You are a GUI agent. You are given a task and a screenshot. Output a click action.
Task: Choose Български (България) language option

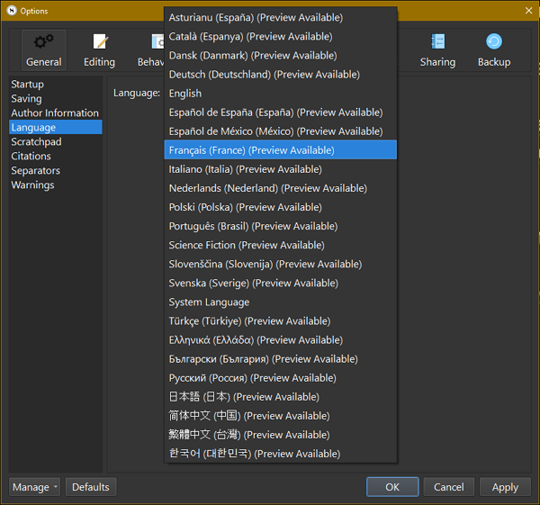coord(280,359)
